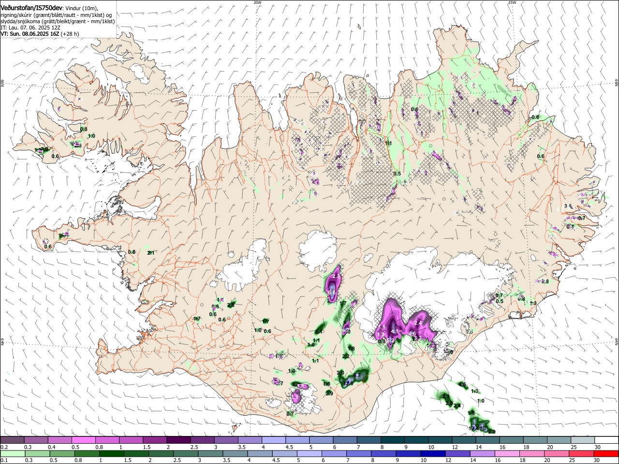Image resolution: width=619 pixels, height=464 pixels.
Task: Click the 4.6 value on the Vatnajökull snow area
Action: 412,333
